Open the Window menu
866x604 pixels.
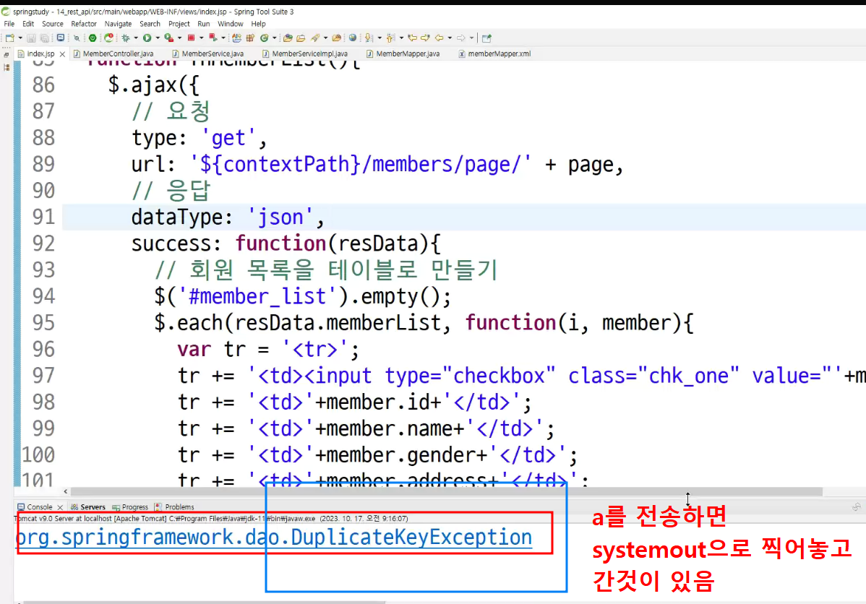pyautogui.click(x=231, y=24)
